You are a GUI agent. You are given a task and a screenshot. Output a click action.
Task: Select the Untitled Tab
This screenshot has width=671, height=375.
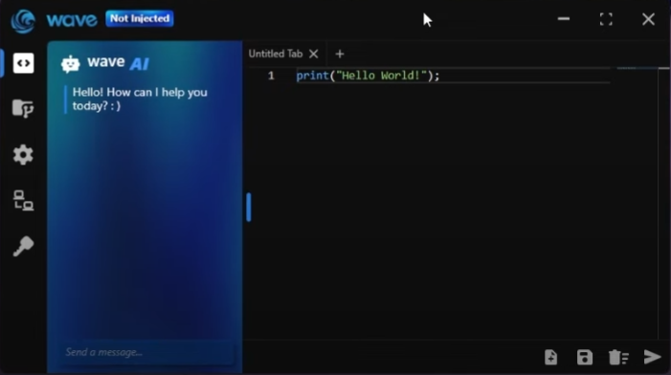tap(276, 54)
